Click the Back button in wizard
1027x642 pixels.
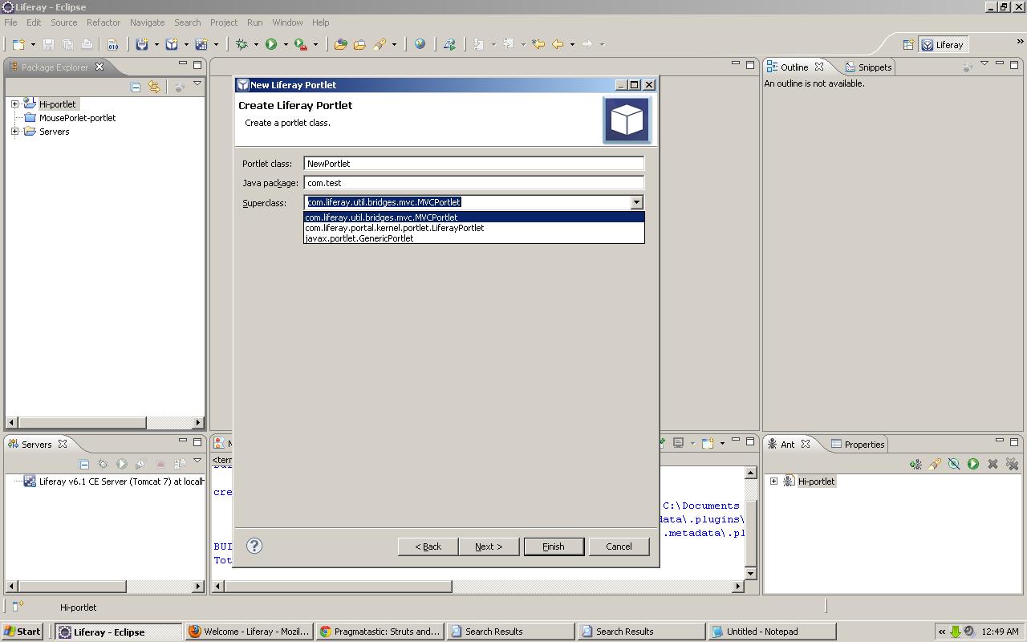(x=428, y=547)
